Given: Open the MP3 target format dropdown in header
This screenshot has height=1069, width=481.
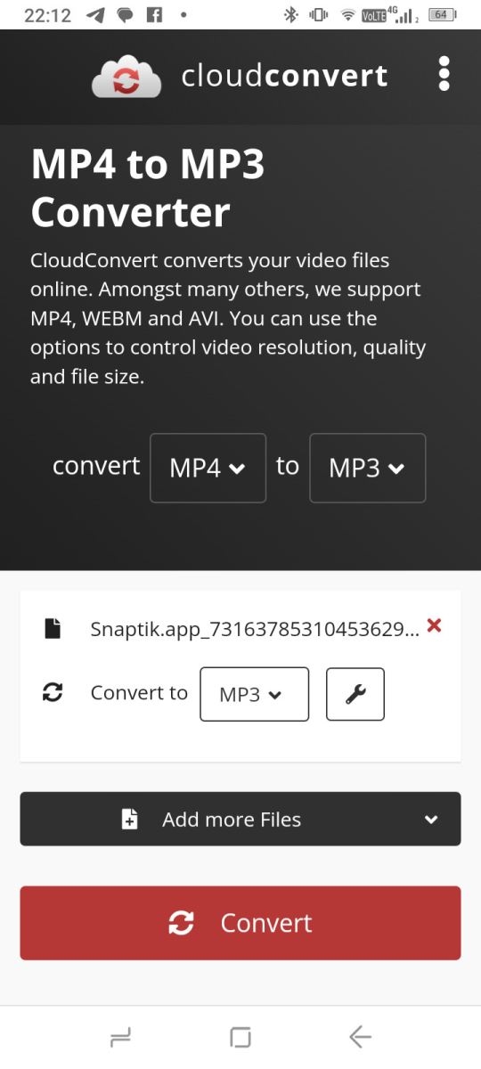Looking at the screenshot, I should coord(367,468).
